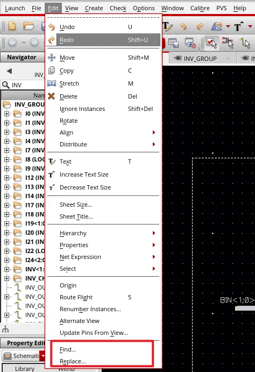255x372 pixels.
Task: Click the search magnifier icon in Navigator
Action: [x=6, y=85]
